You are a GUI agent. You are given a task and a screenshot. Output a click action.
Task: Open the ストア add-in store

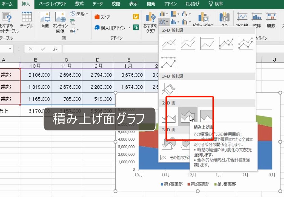(102, 17)
